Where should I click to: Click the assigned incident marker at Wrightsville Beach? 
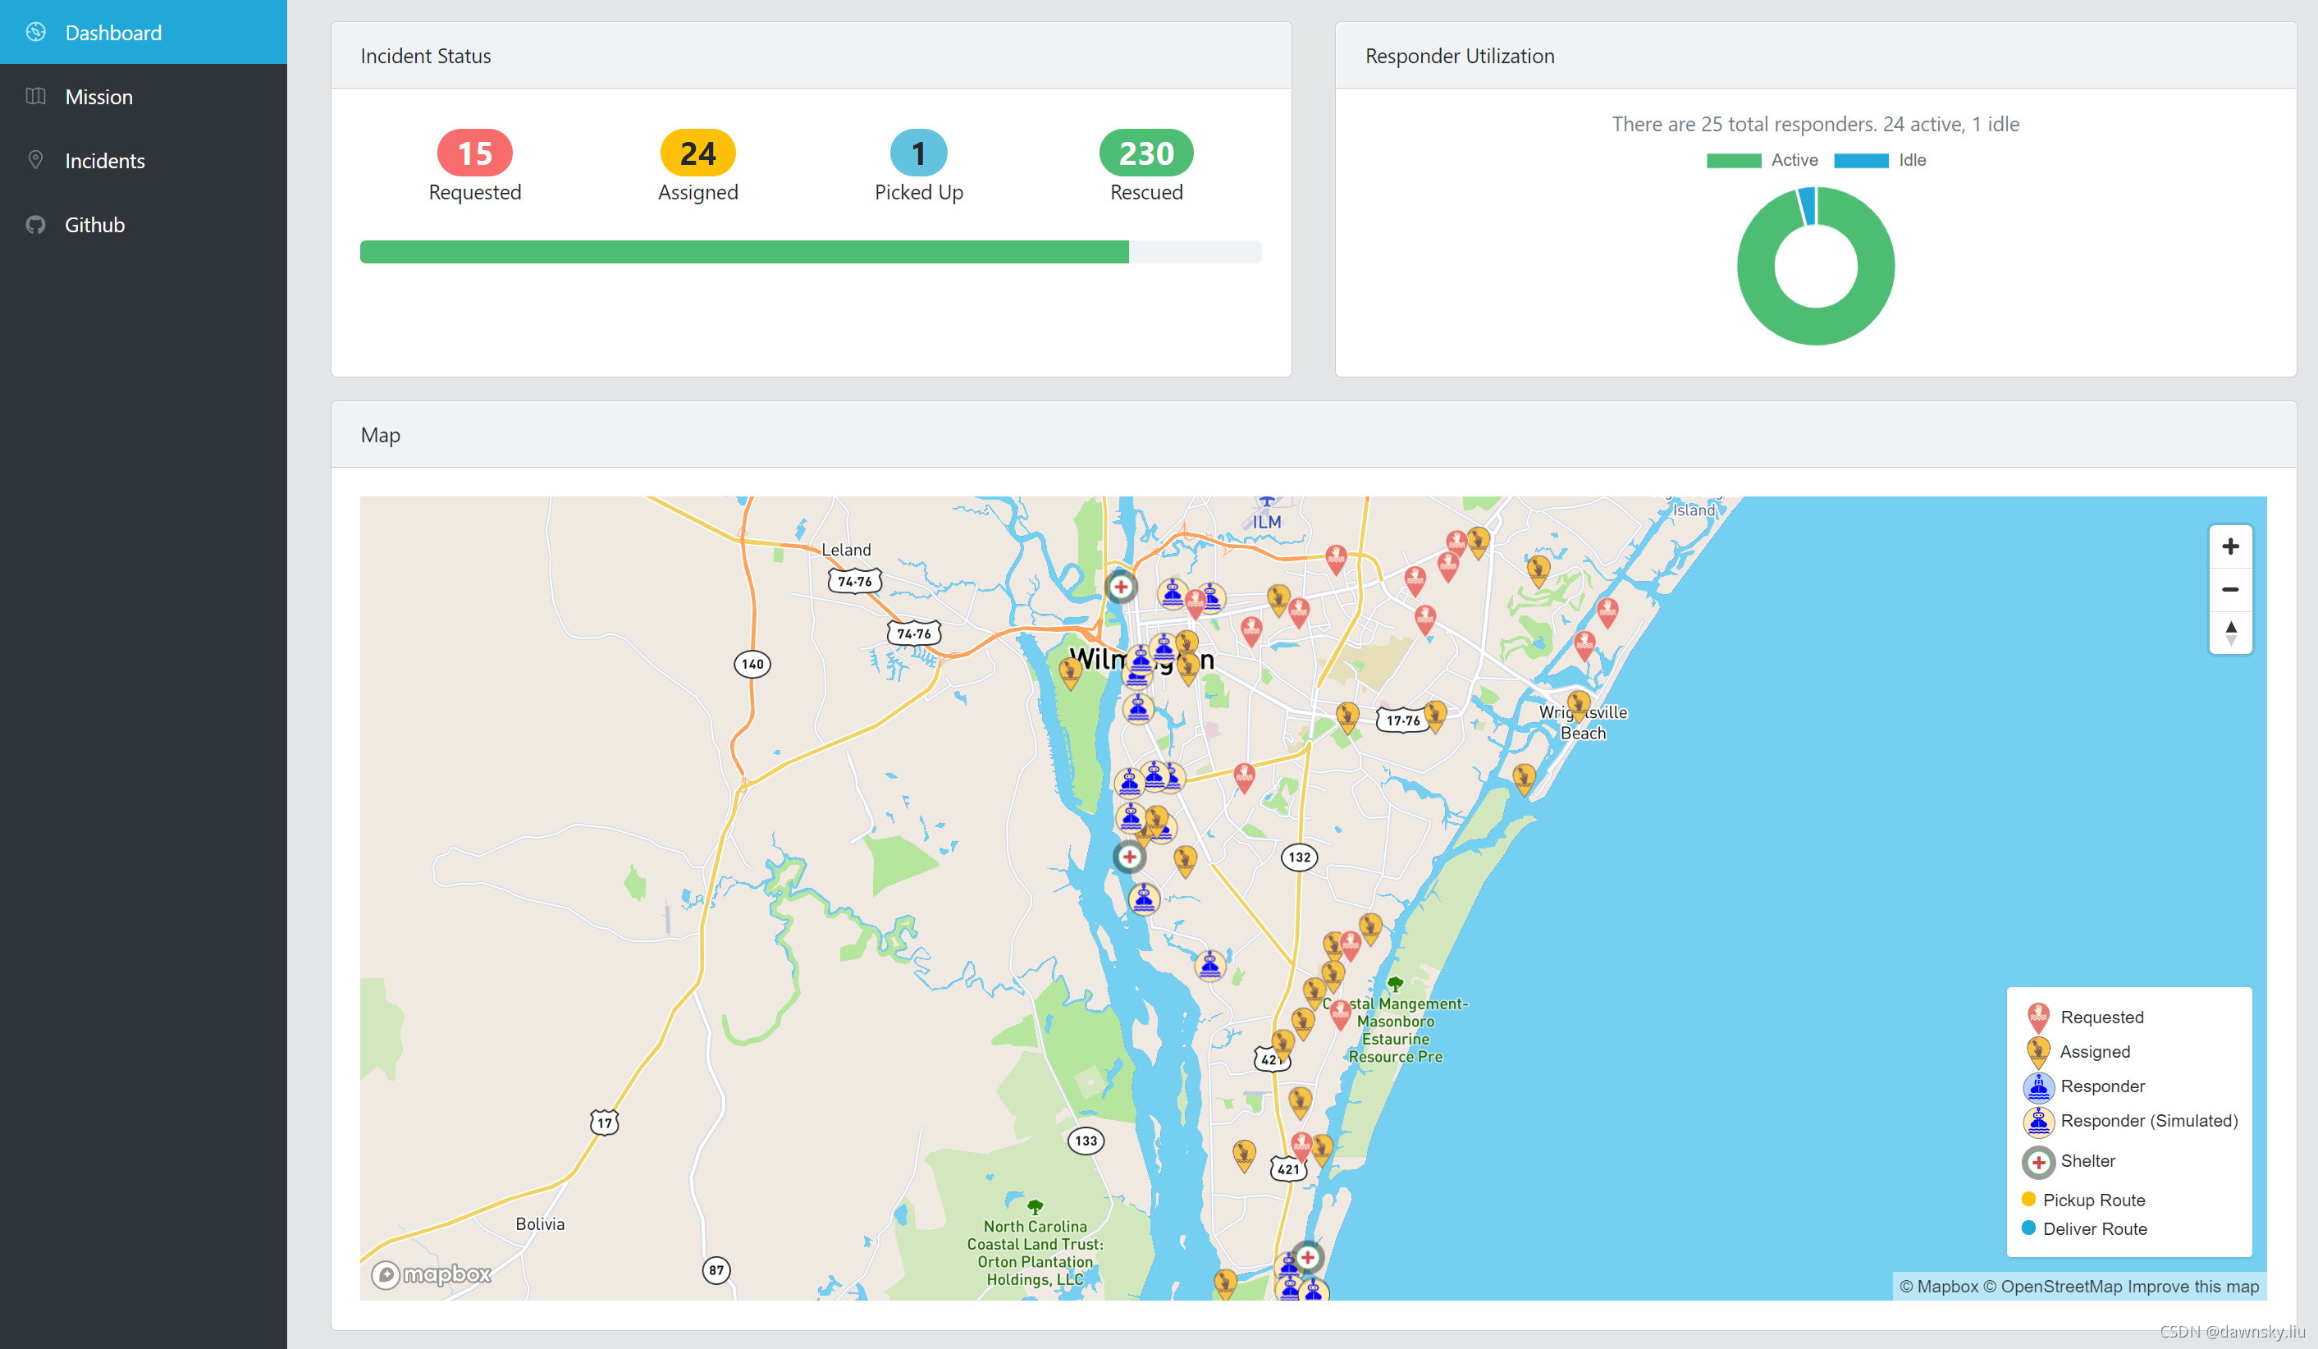pyautogui.click(x=1579, y=706)
